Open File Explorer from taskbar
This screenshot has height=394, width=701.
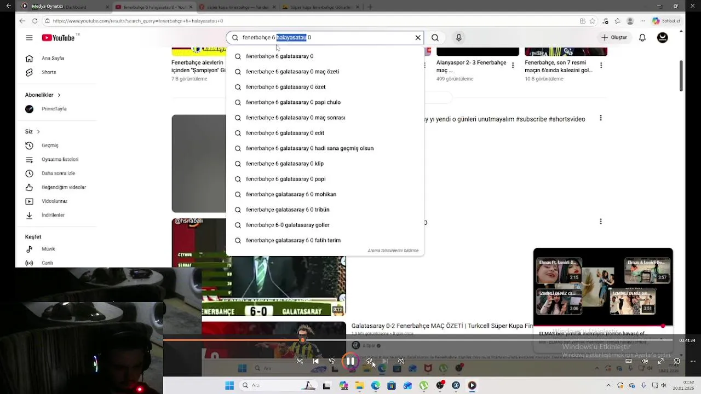point(359,385)
